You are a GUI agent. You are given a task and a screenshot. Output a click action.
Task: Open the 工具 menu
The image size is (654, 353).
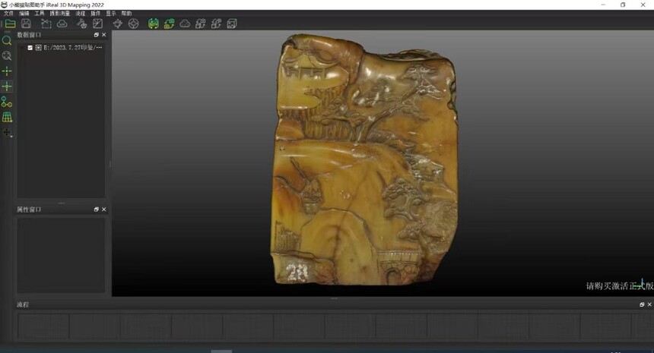click(x=40, y=14)
